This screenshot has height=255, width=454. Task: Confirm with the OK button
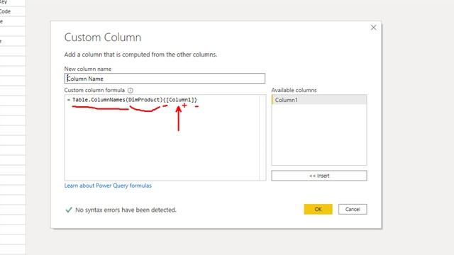coord(318,210)
